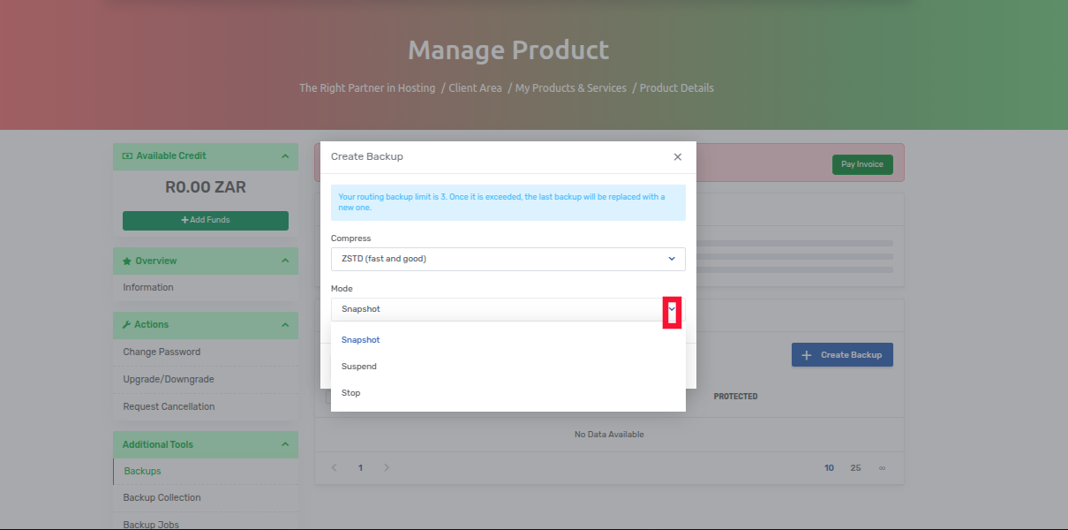Select Backup Collection in the sidebar
Viewport: 1068px width, 530px height.
click(162, 496)
